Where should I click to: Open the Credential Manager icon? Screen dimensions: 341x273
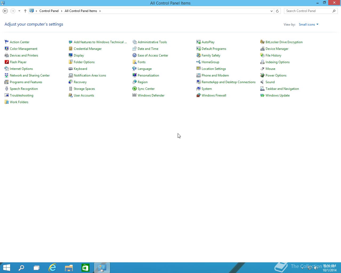point(71,49)
